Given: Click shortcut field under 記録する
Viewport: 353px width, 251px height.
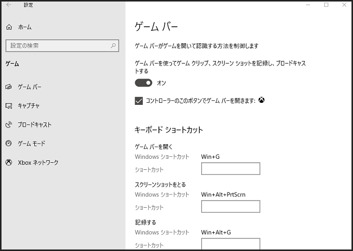Looking at the screenshot, I should point(230,244).
